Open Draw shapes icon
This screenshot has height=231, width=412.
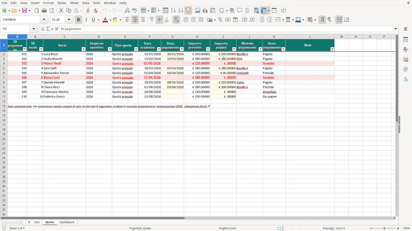pyautogui.click(x=283, y=11)
